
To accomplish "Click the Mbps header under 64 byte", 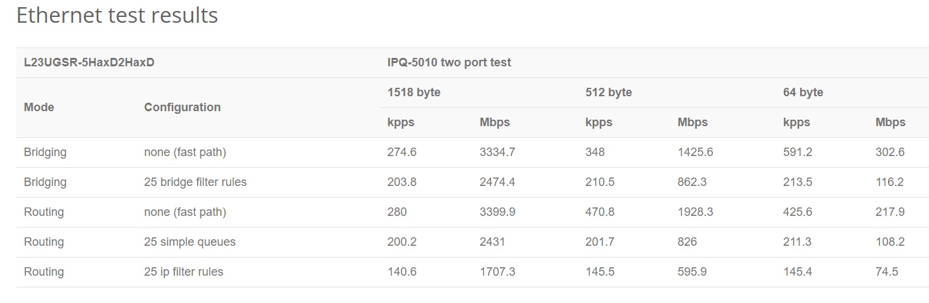I will coord(890,122).
